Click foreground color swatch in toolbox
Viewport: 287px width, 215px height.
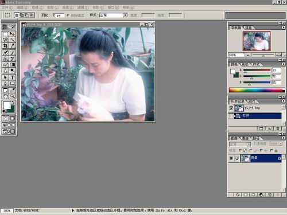pos(7,105)
